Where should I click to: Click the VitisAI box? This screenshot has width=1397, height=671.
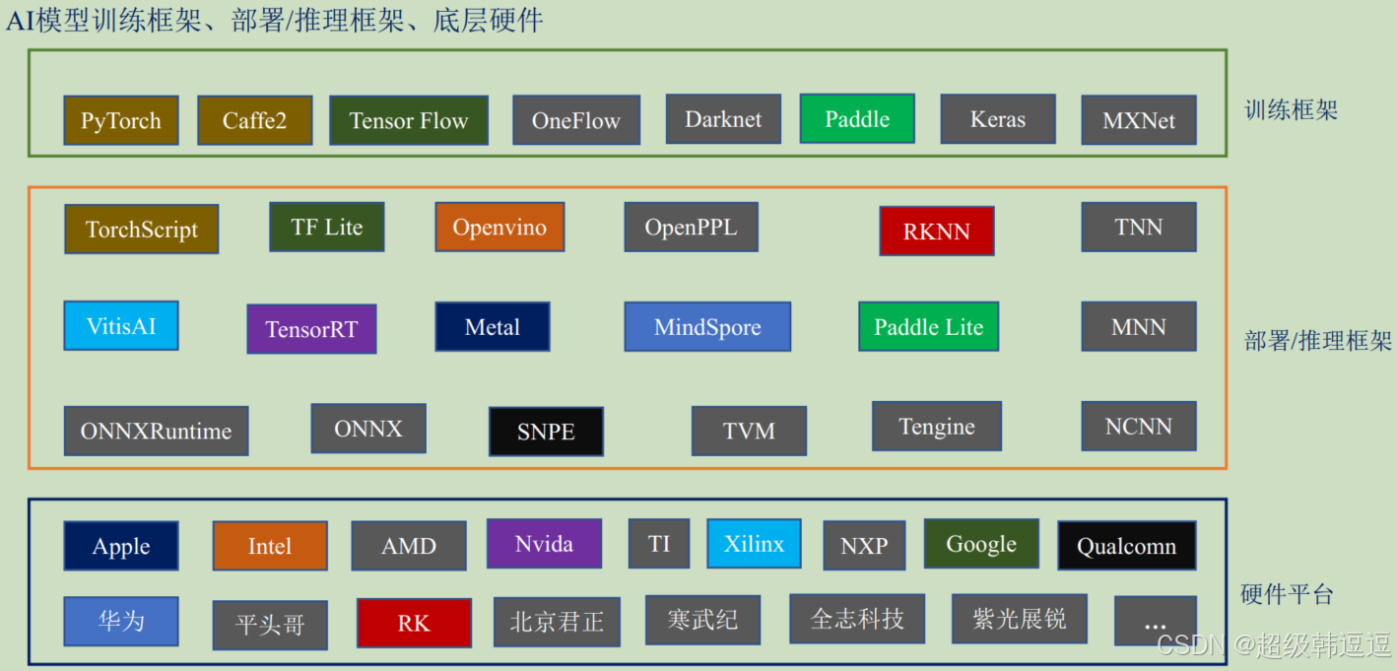[x=121, y=325]
